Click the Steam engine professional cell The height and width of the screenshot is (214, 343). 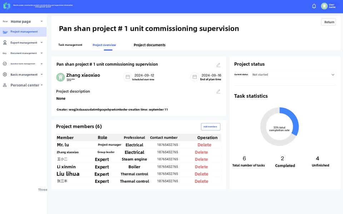coord(134,159)
